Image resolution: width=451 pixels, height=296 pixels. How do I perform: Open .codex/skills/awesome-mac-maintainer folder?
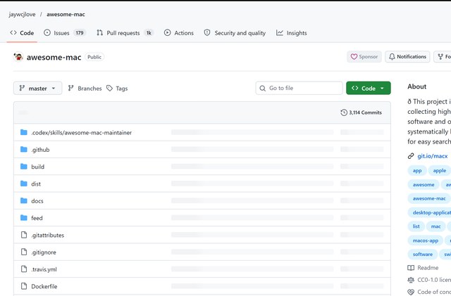click(x=82, y=133)
